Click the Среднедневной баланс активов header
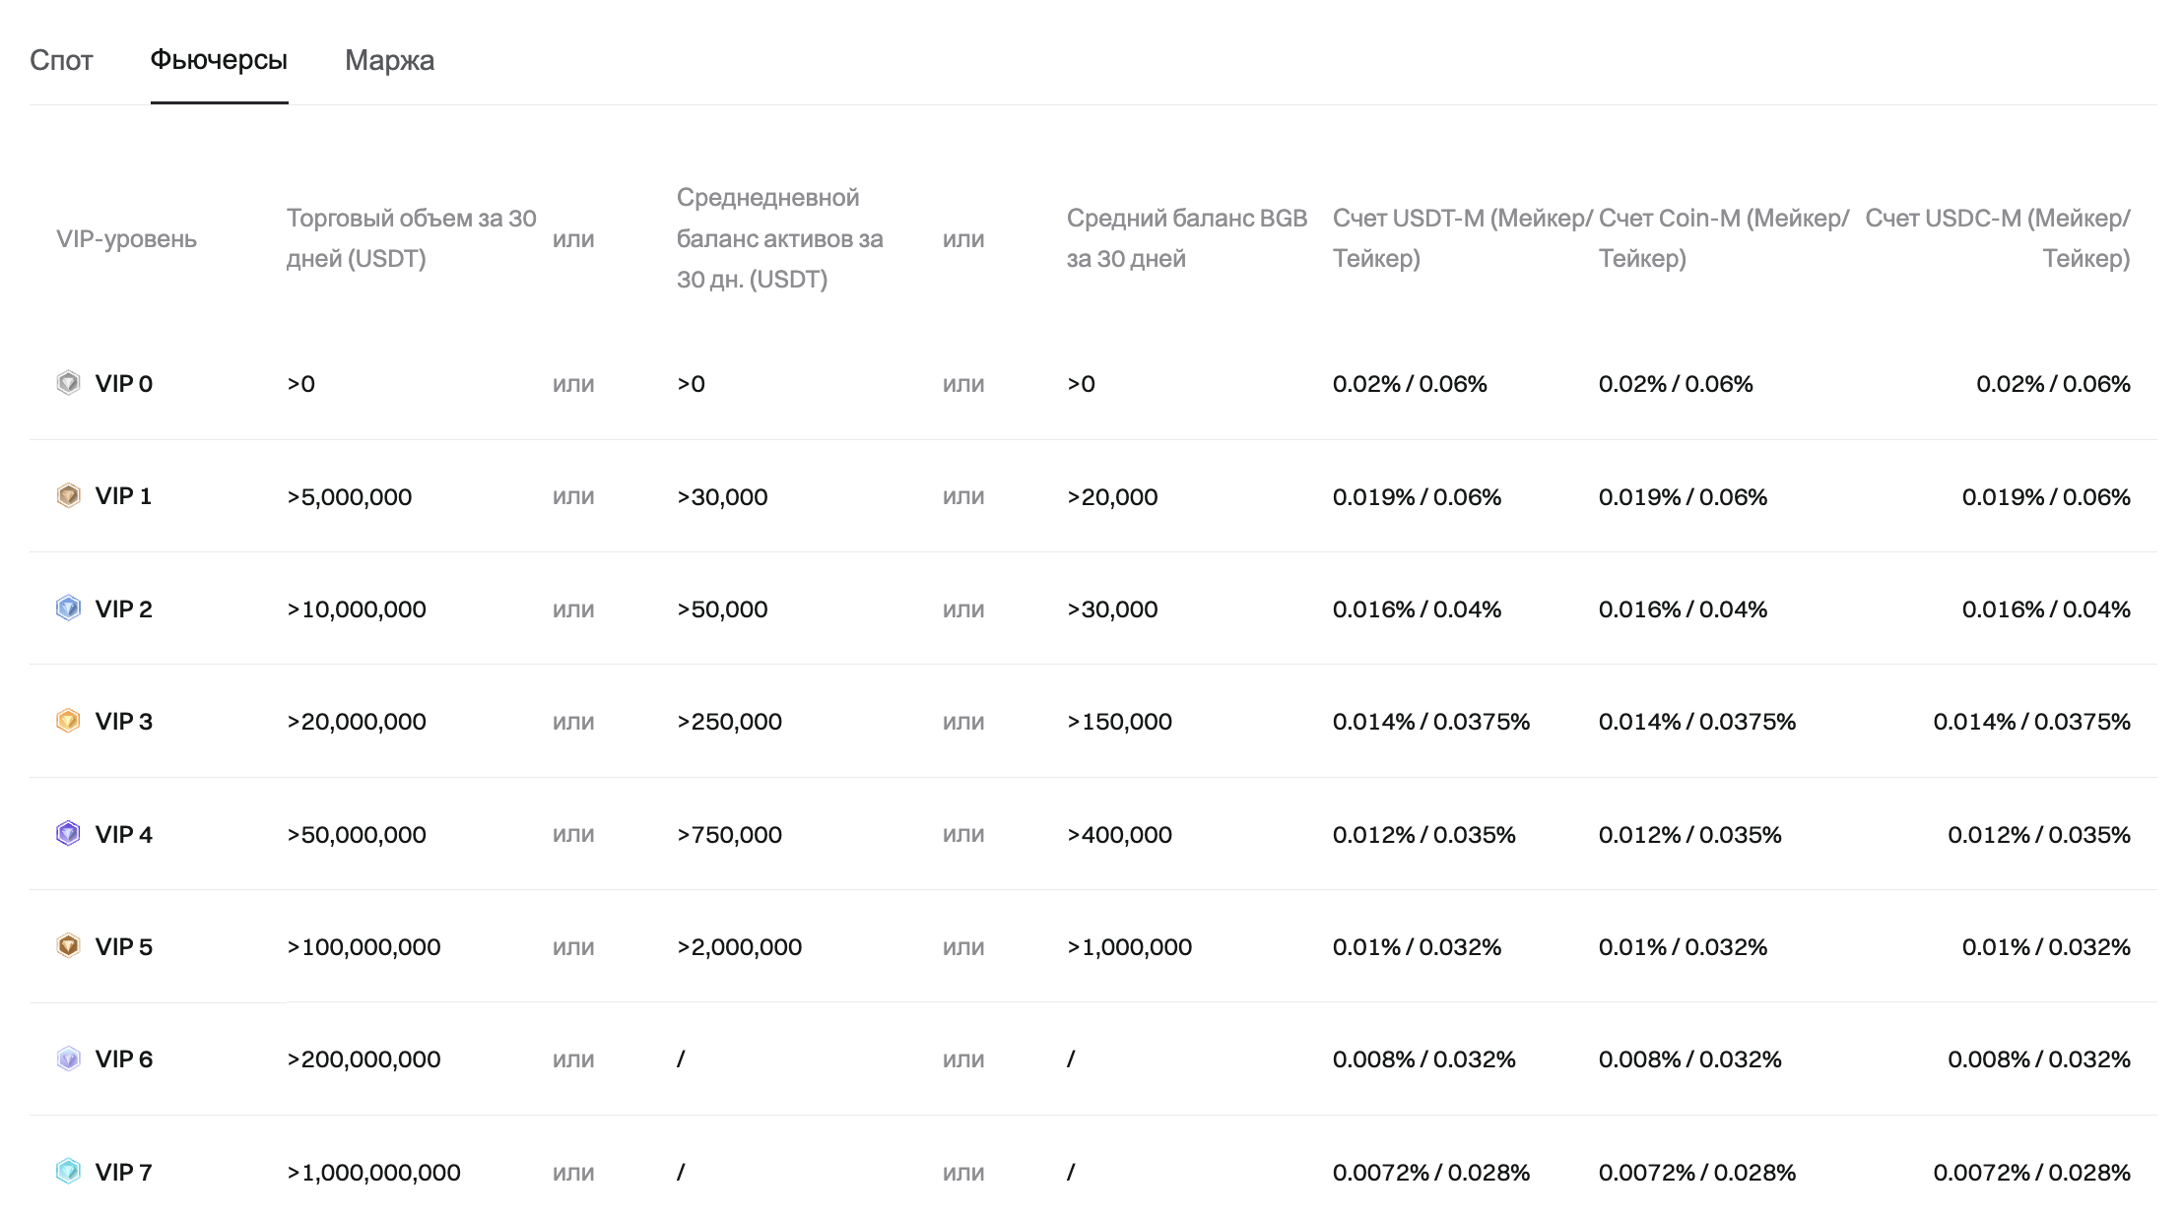Viewport: 2183px width, 1217px height. point(780,238)
